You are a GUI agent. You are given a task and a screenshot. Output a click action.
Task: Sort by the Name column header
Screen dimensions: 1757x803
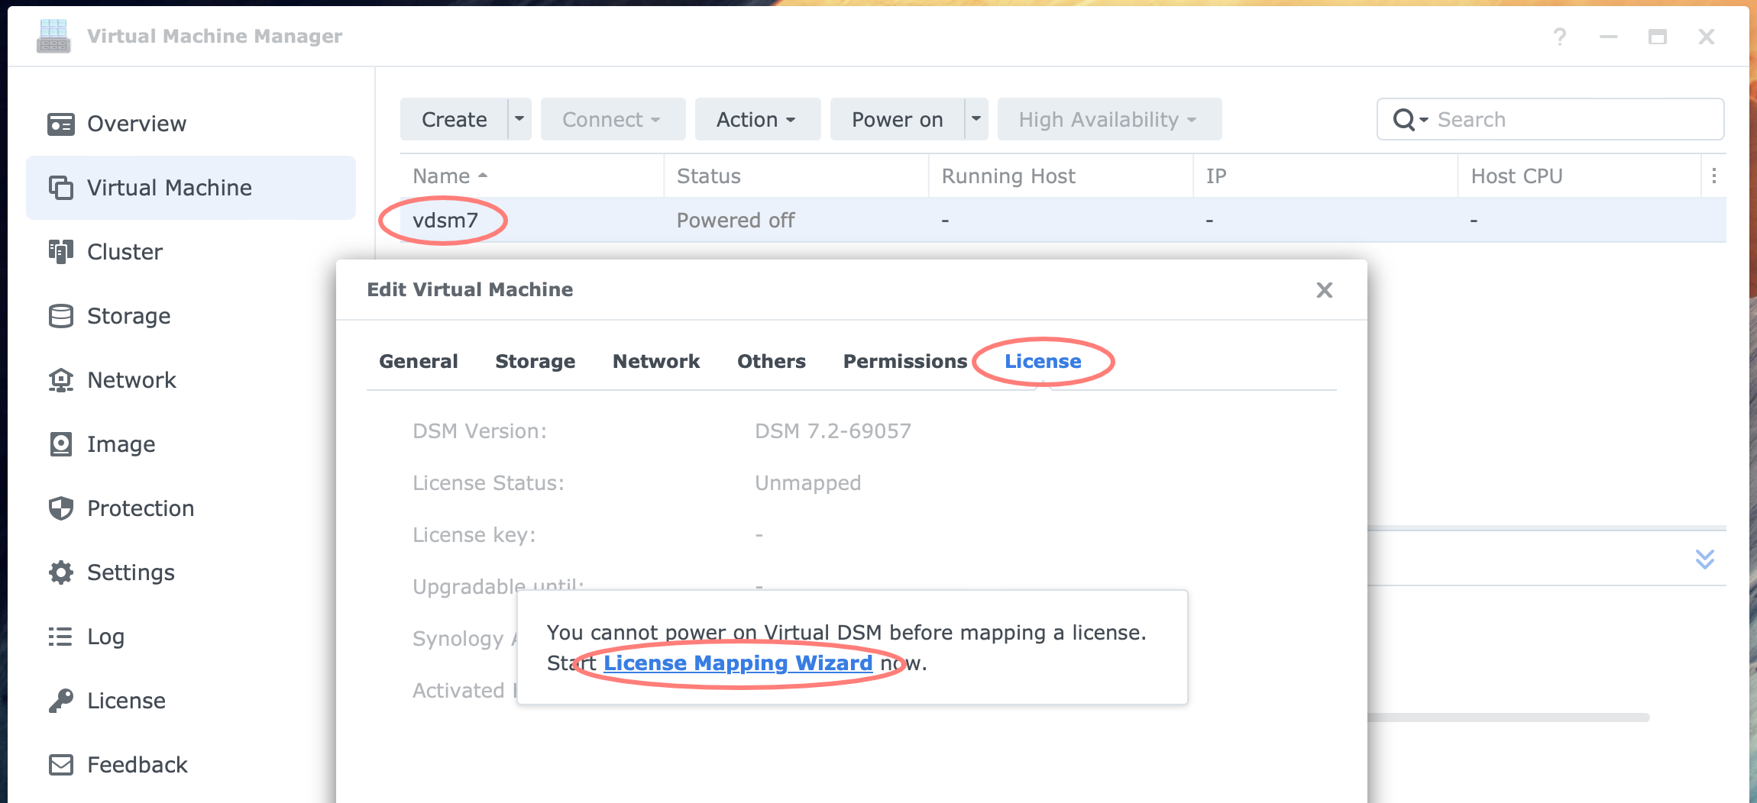pyautogui.click(x=531, y=176)
